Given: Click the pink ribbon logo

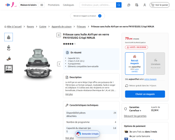Looking at the screenshot, I should click(14, 5).
